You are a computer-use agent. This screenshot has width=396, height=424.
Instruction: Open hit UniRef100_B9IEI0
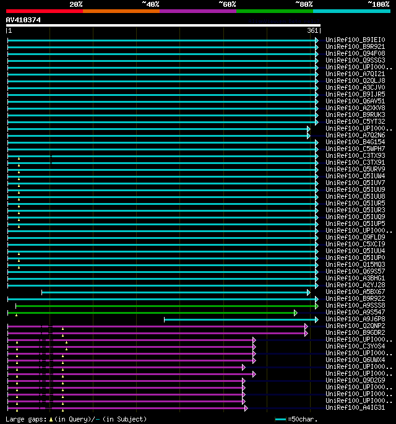click(355, 40)
